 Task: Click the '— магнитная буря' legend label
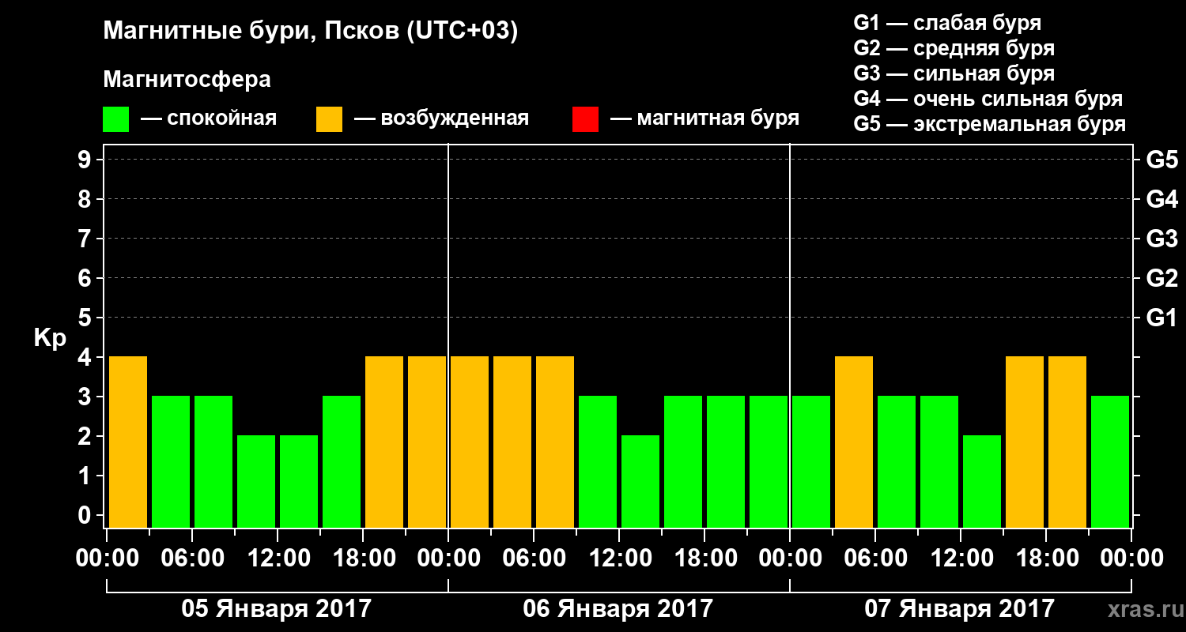pyautogui.click(x=704, y=118)
